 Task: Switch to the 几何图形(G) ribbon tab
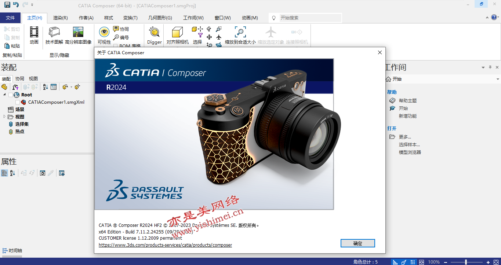[x=160, y=18]
